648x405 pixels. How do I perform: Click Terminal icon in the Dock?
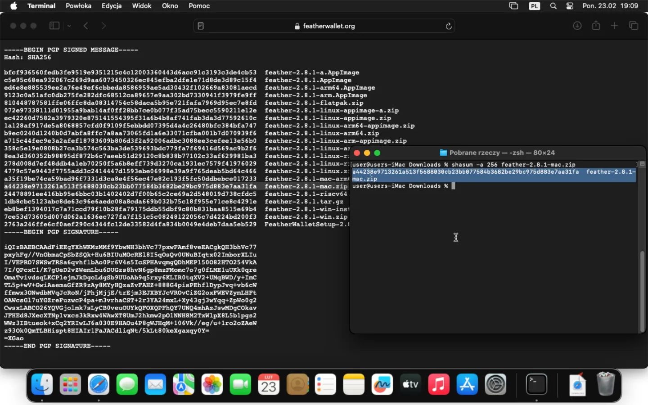(x=536, y=385)
